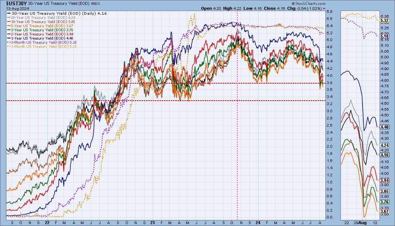
Task: Select the 20-Year US Treasury Yield legend entry
Action: point(41,17)
